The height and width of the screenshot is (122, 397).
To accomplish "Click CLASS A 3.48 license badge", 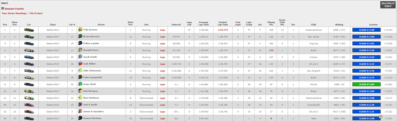I will click(x=367, y=30).
